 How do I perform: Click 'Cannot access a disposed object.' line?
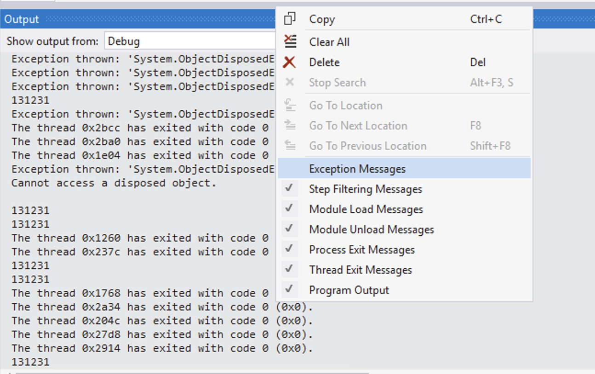[x=114, y=183]
